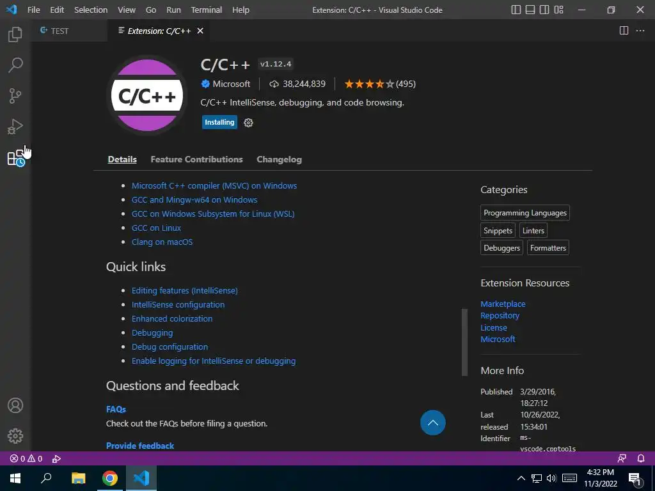Select the Details tab
The width and height of the screenshot is (655, 491).
pos(122,159)
